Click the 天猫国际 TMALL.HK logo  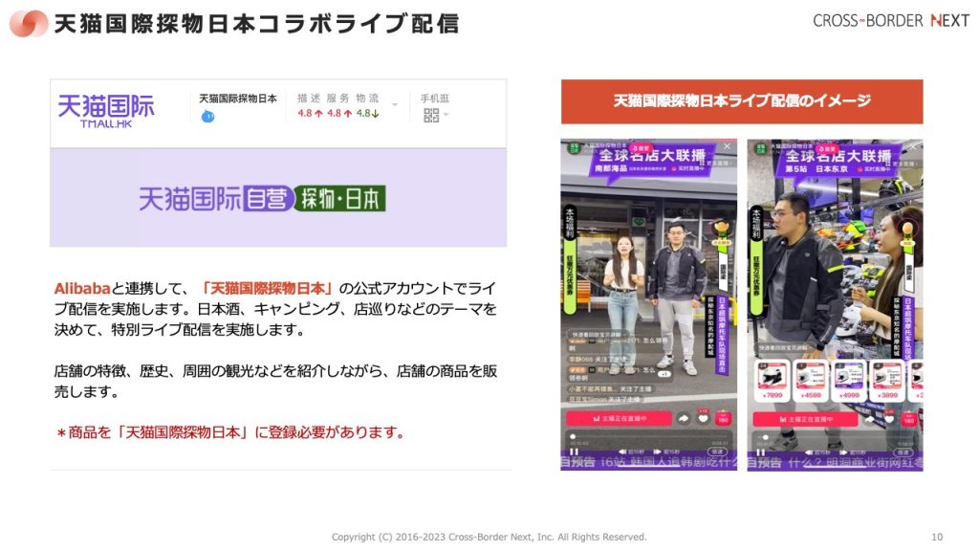[106, 111]
